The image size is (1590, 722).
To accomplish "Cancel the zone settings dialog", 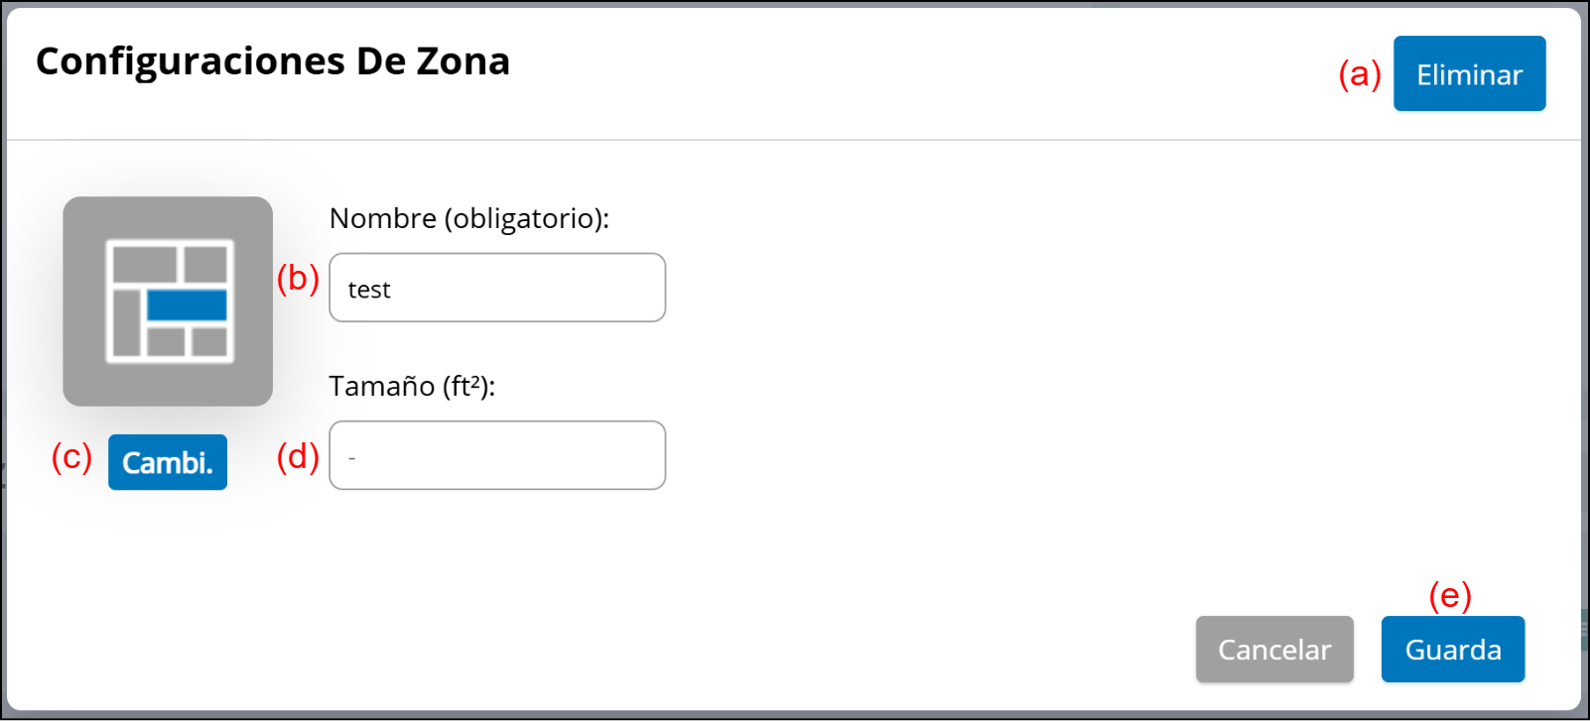I will [x=1274, y=650].
